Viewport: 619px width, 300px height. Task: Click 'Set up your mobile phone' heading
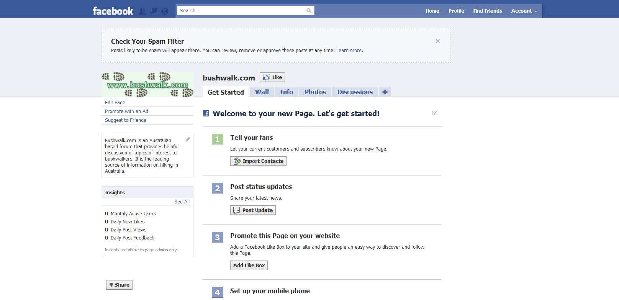pos(270,291)
